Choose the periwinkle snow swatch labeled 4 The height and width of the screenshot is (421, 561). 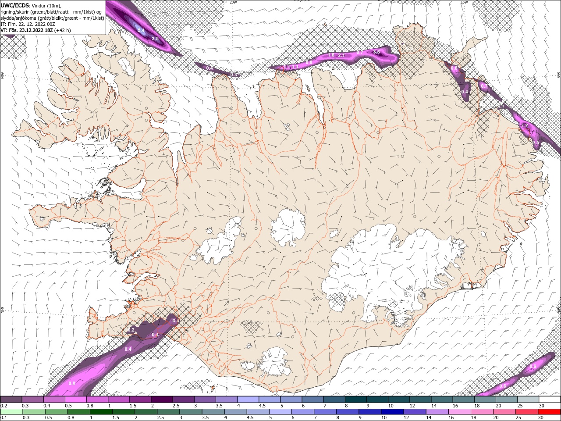pyautogui.click(x=248, y=400)
